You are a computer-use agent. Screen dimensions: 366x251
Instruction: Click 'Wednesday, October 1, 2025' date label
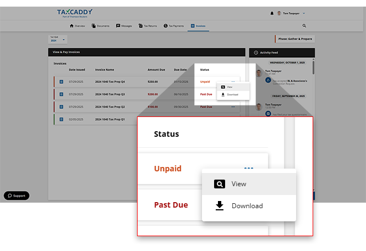coord(287,63)
